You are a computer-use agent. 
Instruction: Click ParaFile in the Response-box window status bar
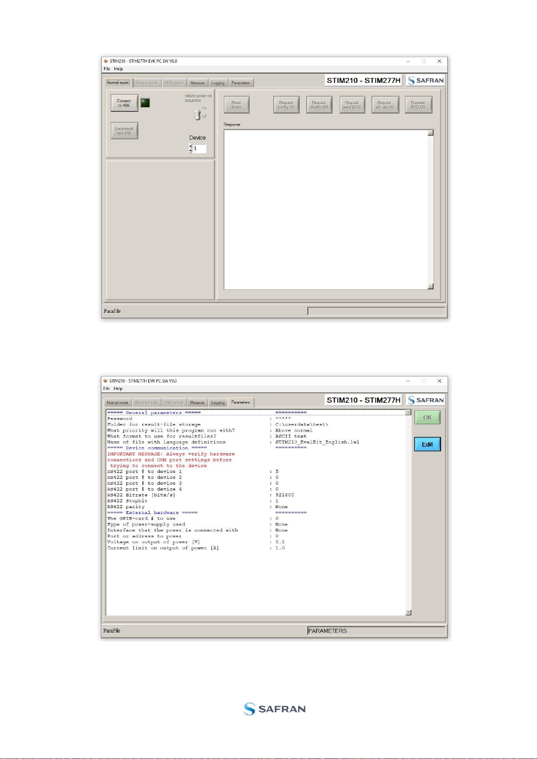click(x=112, y=311)
